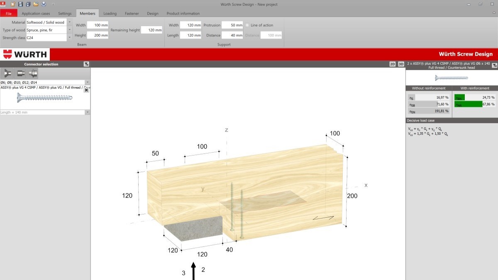The width and height of the screenshot is (498, 280).
Task: Switch to the Settings tab
Action: tap(65, 13)
